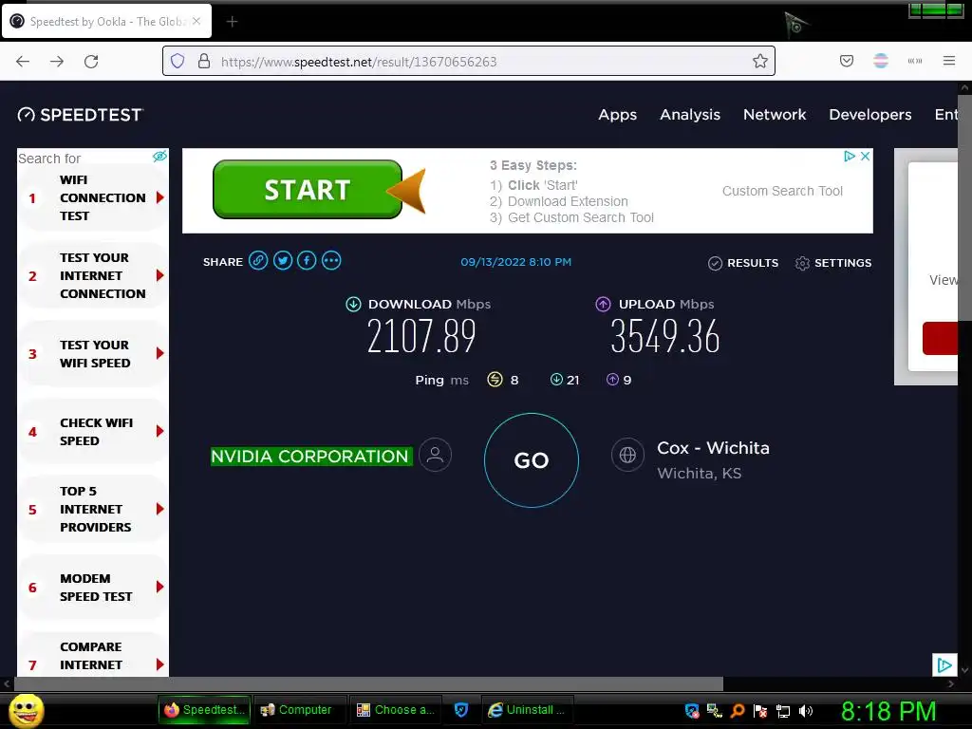Open the Developers menu
The image size is (972, 729).
870,115
